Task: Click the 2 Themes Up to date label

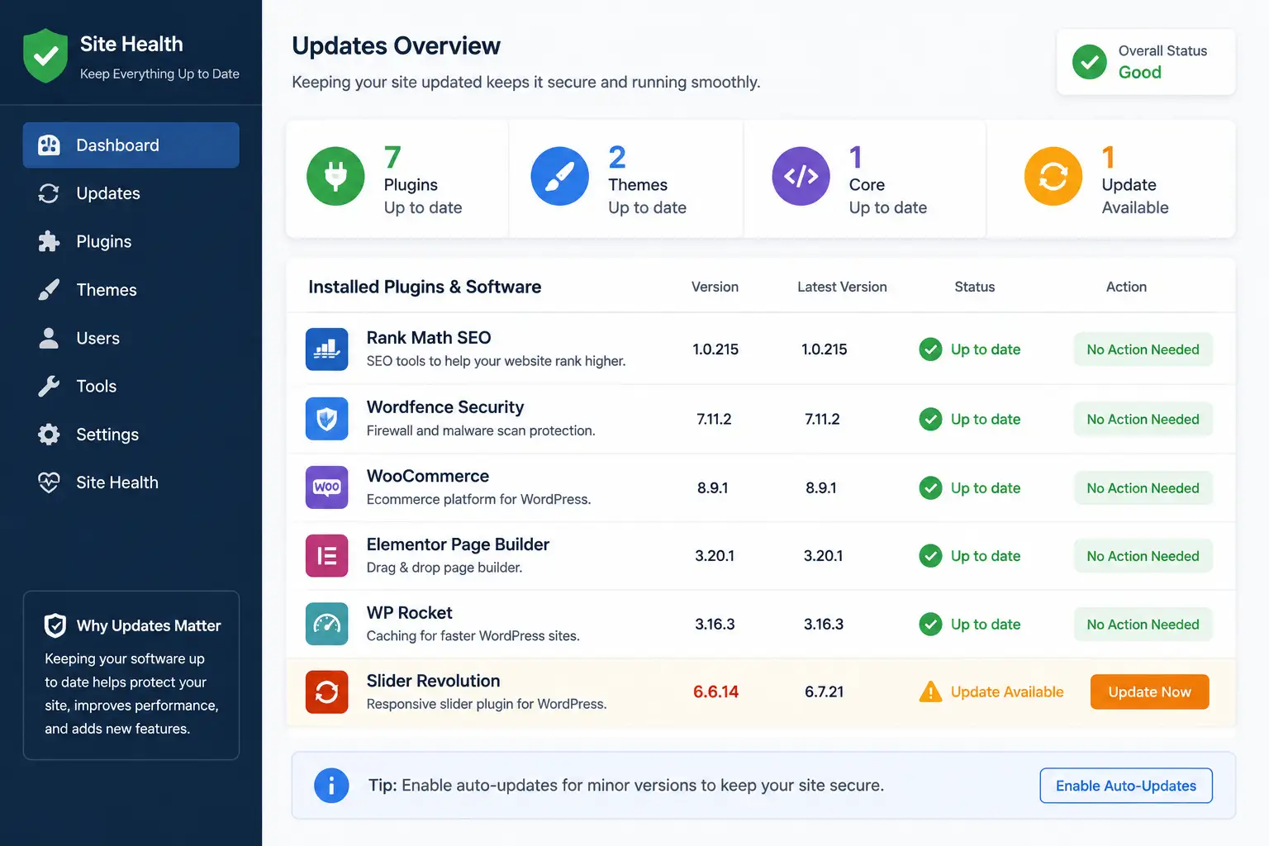Action: 647,180
